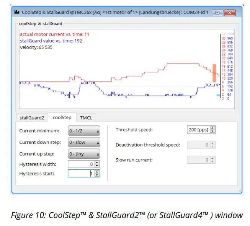Click Deactivation threshold speed up arrow
The width and height of the screenshot is (250, 226).
(x=212, y=143)
